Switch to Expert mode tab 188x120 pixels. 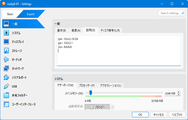[31, 14]
